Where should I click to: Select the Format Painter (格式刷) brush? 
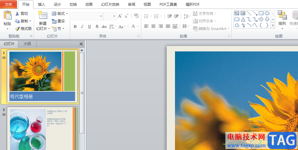(x=23, y=28)
